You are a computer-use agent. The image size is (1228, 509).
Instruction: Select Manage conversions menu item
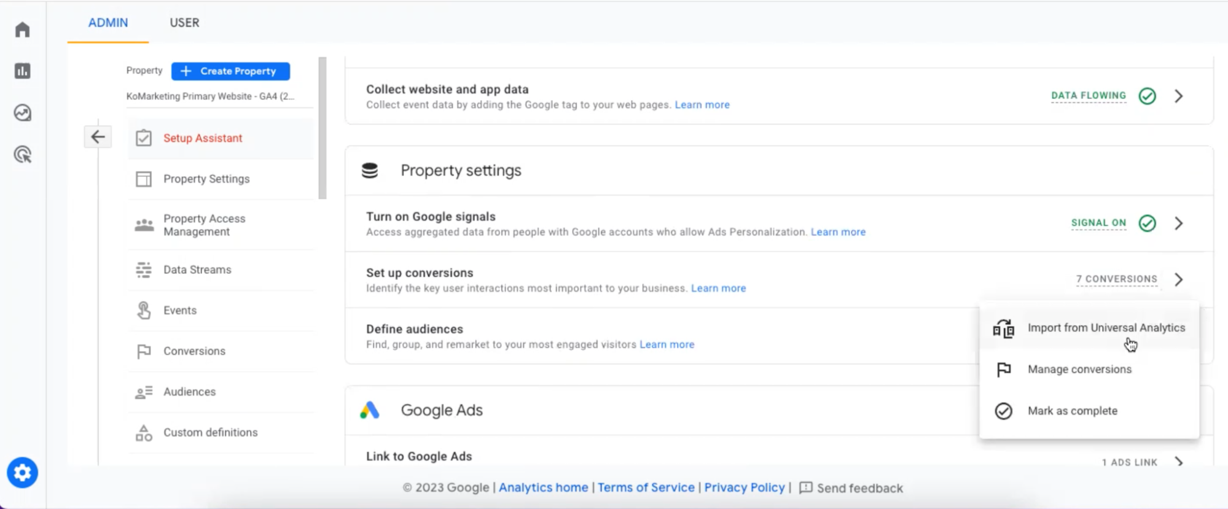click(x=1089, y=369)
